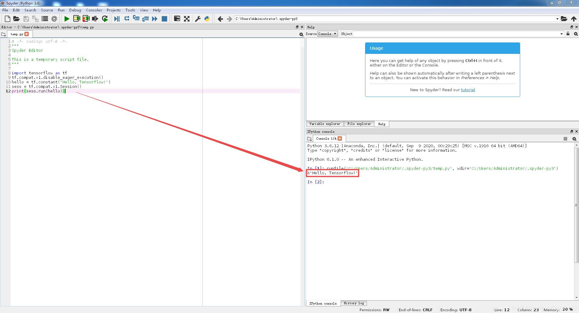The width and height of the screenshot is (579, 313).
Task: Browse console tabs folder icon
Action: pyautogui.click(x=309, y=139)
